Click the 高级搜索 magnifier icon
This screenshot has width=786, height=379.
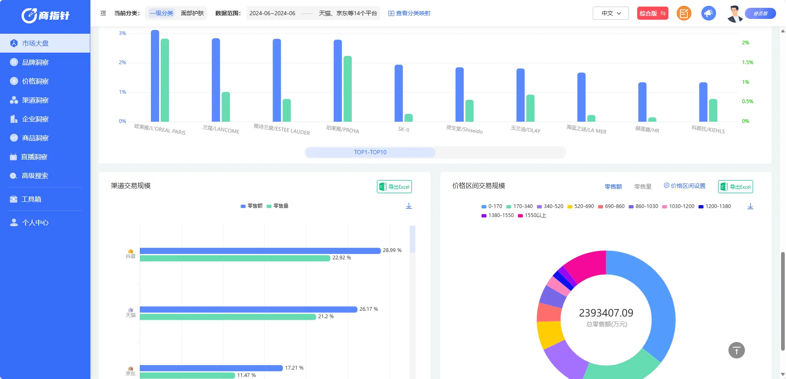(x=14, y=176)
